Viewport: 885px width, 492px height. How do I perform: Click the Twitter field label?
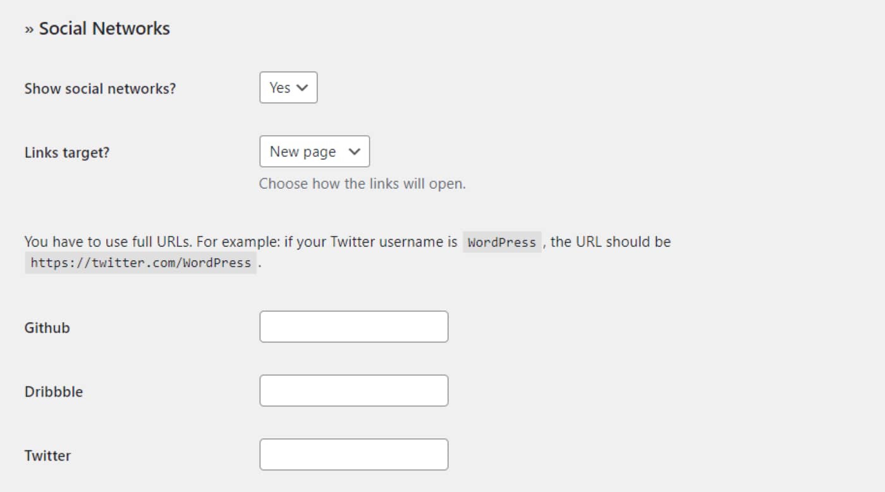(x=47, y=455)
